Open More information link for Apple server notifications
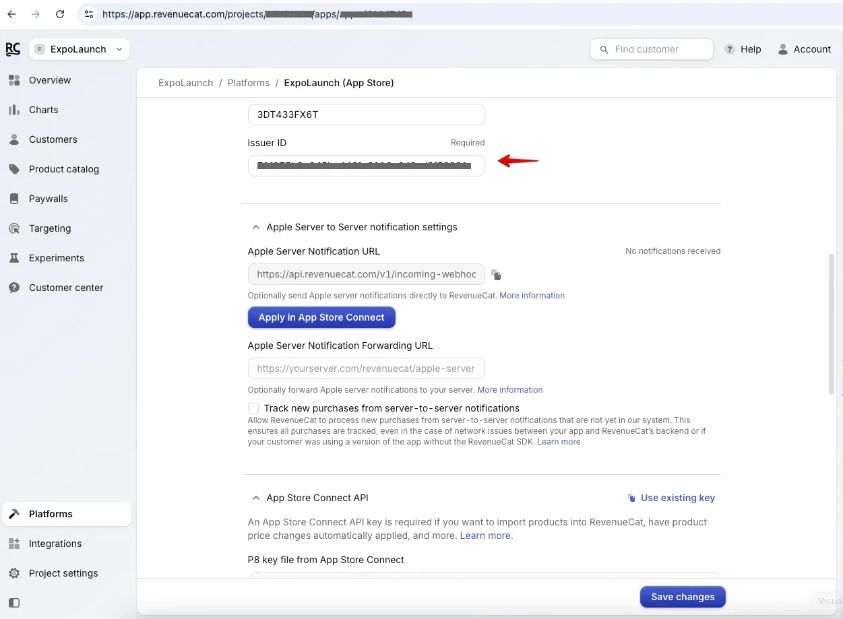 click(x=532, y=296)
